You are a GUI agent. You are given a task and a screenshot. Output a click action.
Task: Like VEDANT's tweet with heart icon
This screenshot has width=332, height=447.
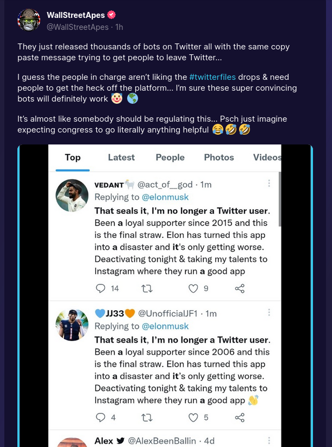tap(193, 288)
